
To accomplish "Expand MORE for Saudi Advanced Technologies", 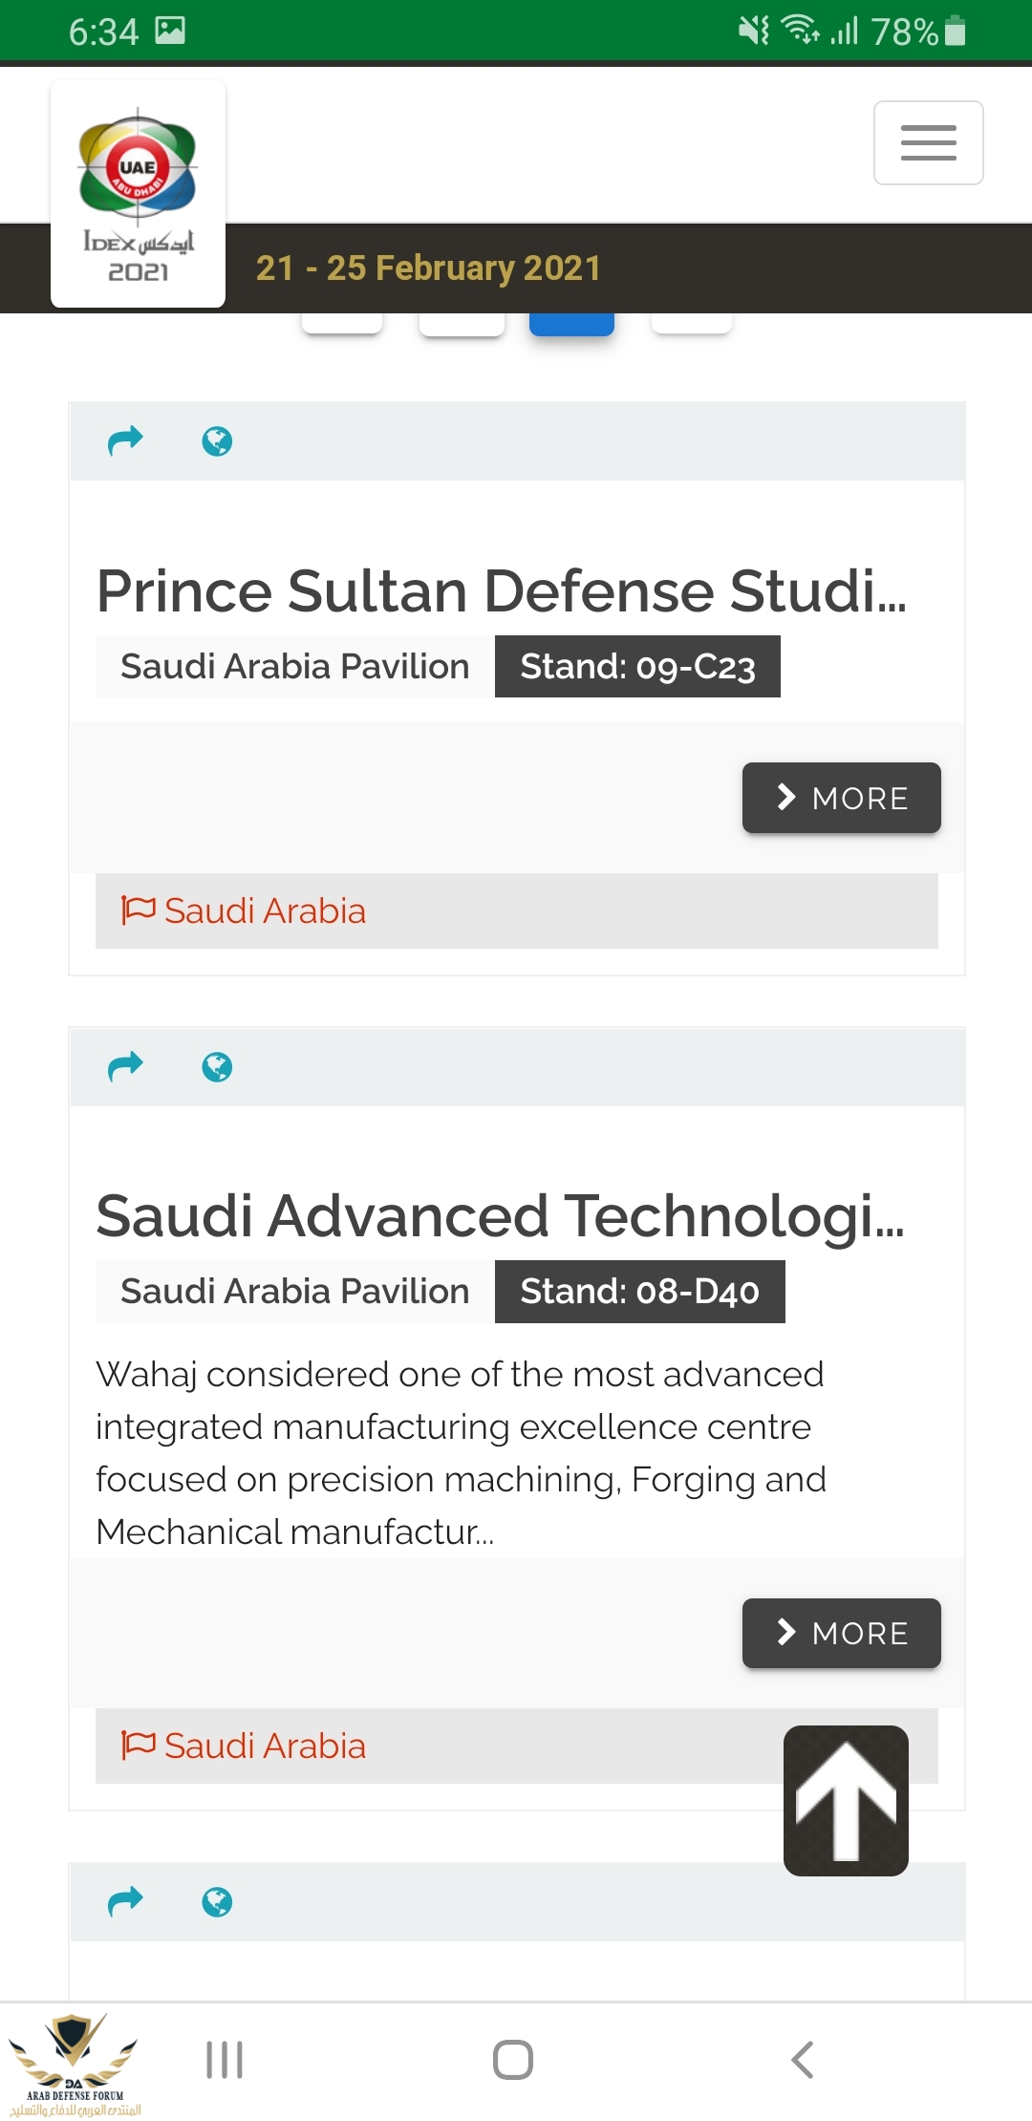I will point(841,1633).
